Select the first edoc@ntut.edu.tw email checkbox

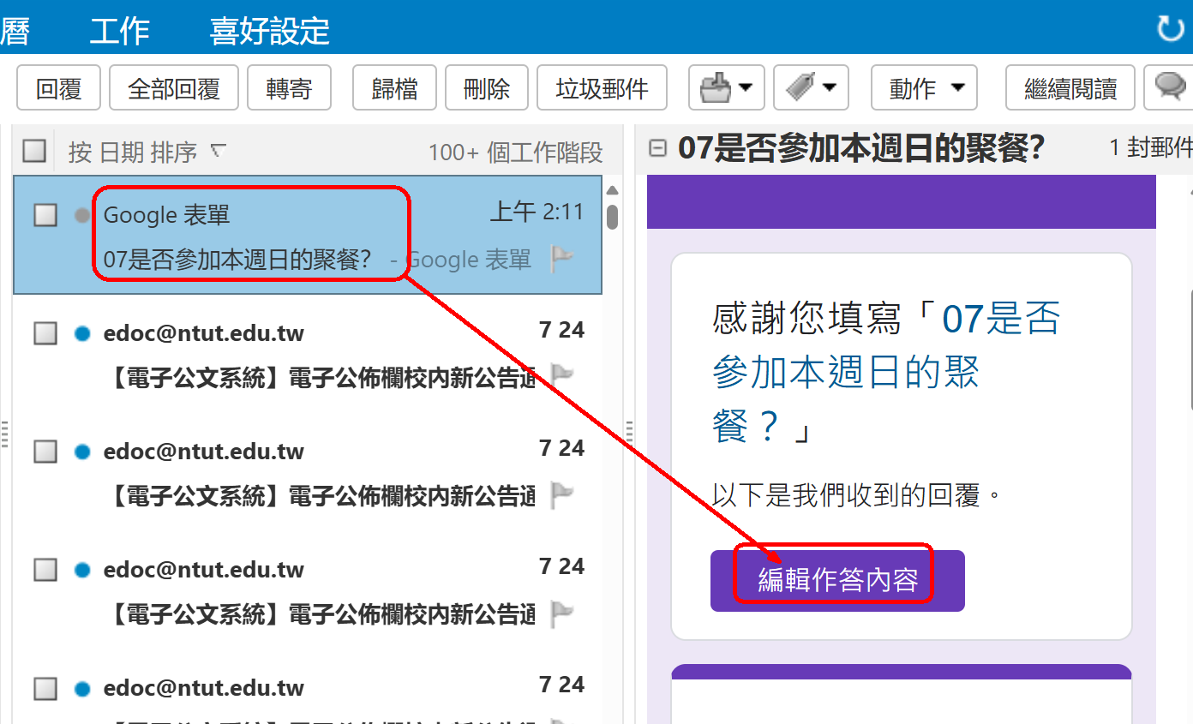(x=45, y=333)
